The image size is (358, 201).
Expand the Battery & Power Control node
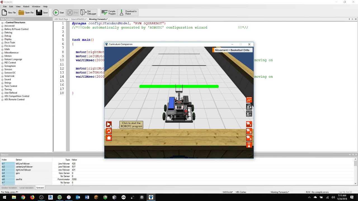pos(2,29)
